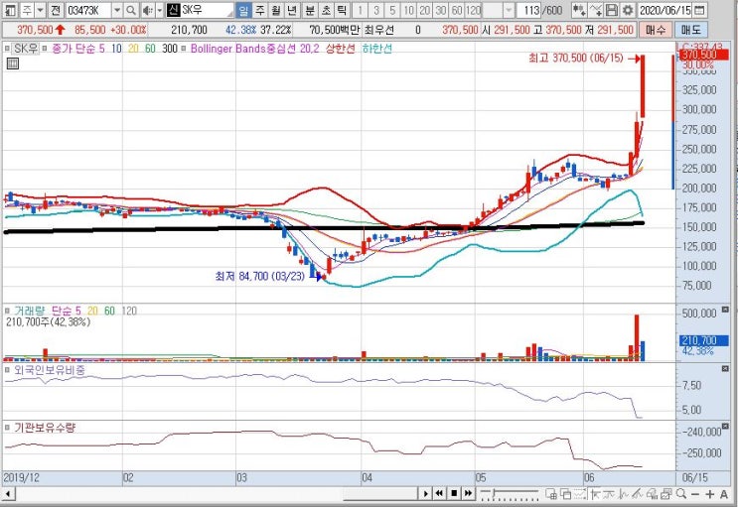Close the 기관보유수량 panel
The height and width of the screenshot is (507, 738).
pyautogui.click(x=725, y=427)
